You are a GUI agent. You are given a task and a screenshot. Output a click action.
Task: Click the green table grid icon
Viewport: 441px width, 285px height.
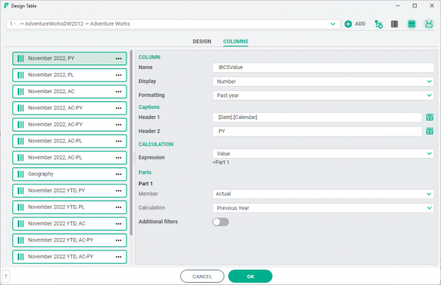pyautogui.click(x=412, y=24)
